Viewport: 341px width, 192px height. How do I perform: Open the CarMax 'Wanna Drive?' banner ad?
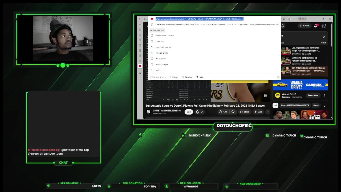tap(300, 85)
